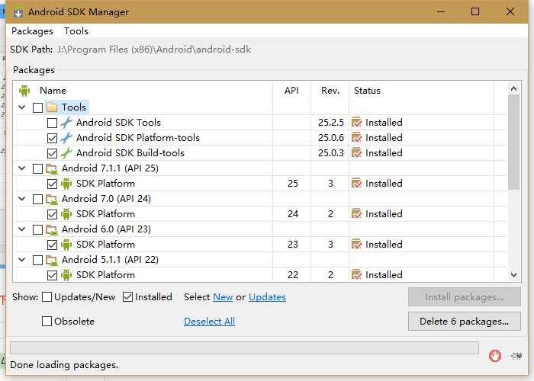The image size is (534, 381).
Task: Click Android icon for SDK Platform API 23
Action: pyautogui.click(x=66, y=245)
